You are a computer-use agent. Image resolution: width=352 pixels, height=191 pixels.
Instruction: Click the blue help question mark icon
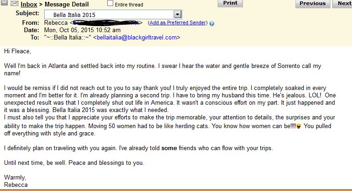pyautogui.click(x=212, y=23)
